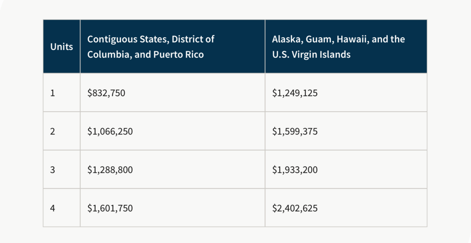The image size is (471, 243).
Task: Click the $1,601,750 value
Action: click(110, 209)
